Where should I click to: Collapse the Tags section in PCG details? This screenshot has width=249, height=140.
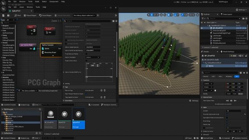click(x=64, y=87)
